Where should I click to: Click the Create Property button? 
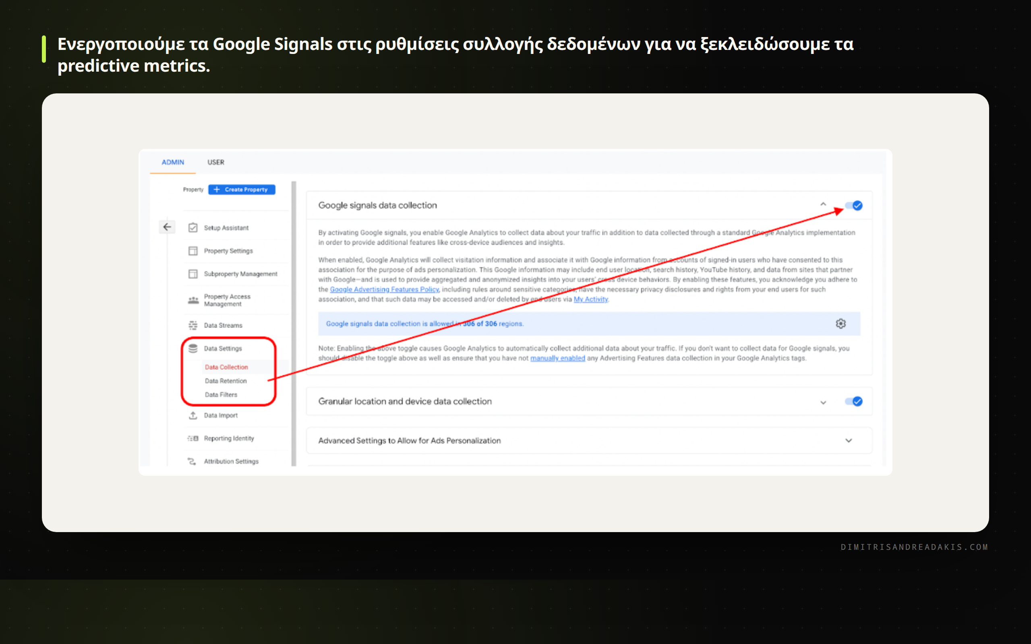(x=242, y=190)
